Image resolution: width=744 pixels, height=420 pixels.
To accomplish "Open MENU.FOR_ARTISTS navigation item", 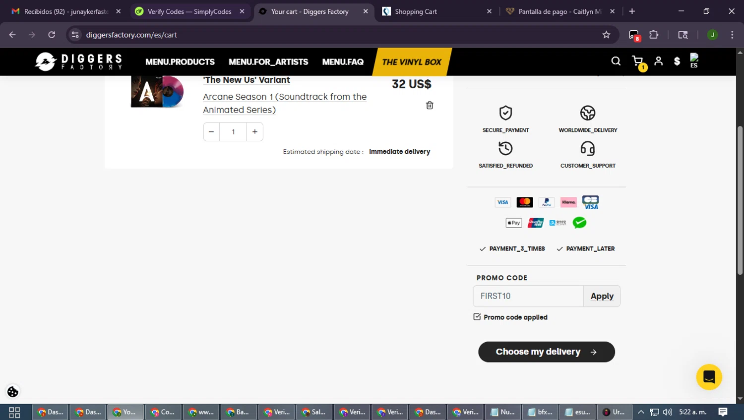I will [268, 62].
